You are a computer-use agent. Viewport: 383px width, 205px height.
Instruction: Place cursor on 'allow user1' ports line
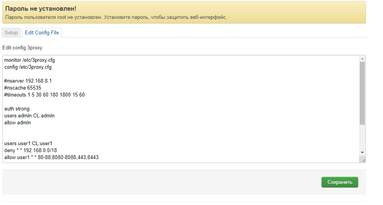coord(51,158)
